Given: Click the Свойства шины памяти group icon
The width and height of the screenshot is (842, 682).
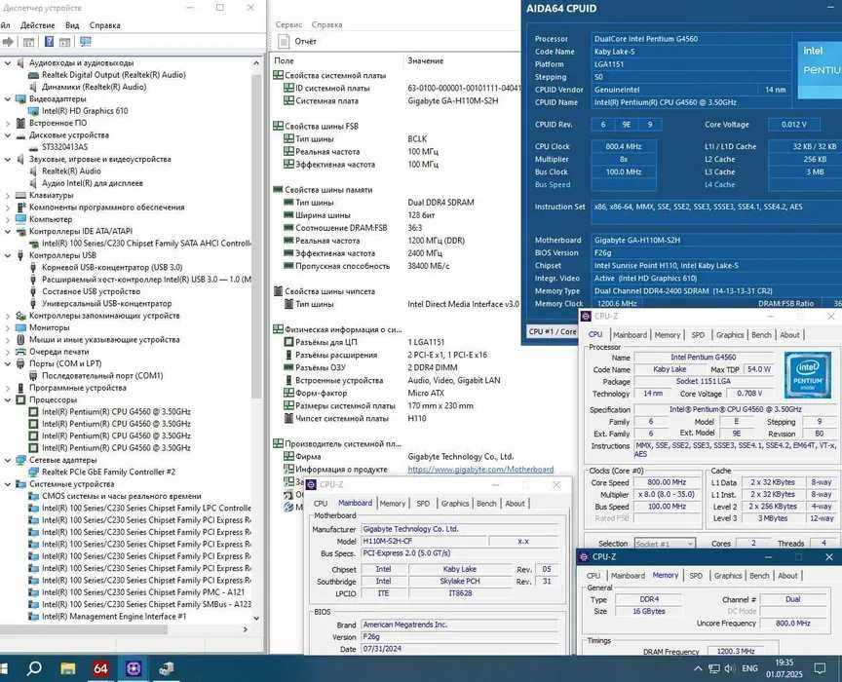Looking at the screenshot, I should [278, 190].
